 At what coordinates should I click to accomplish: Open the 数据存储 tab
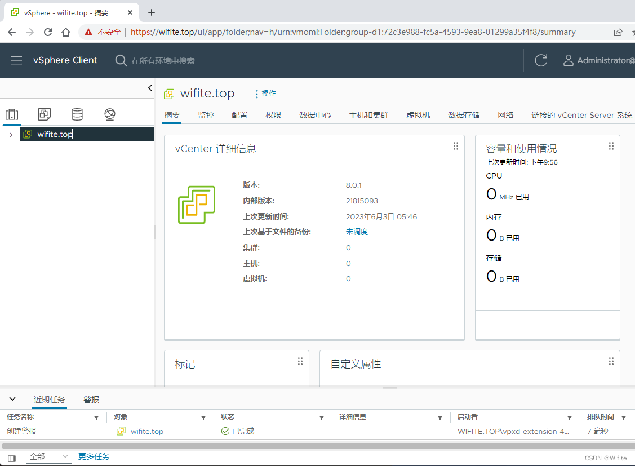464,115
